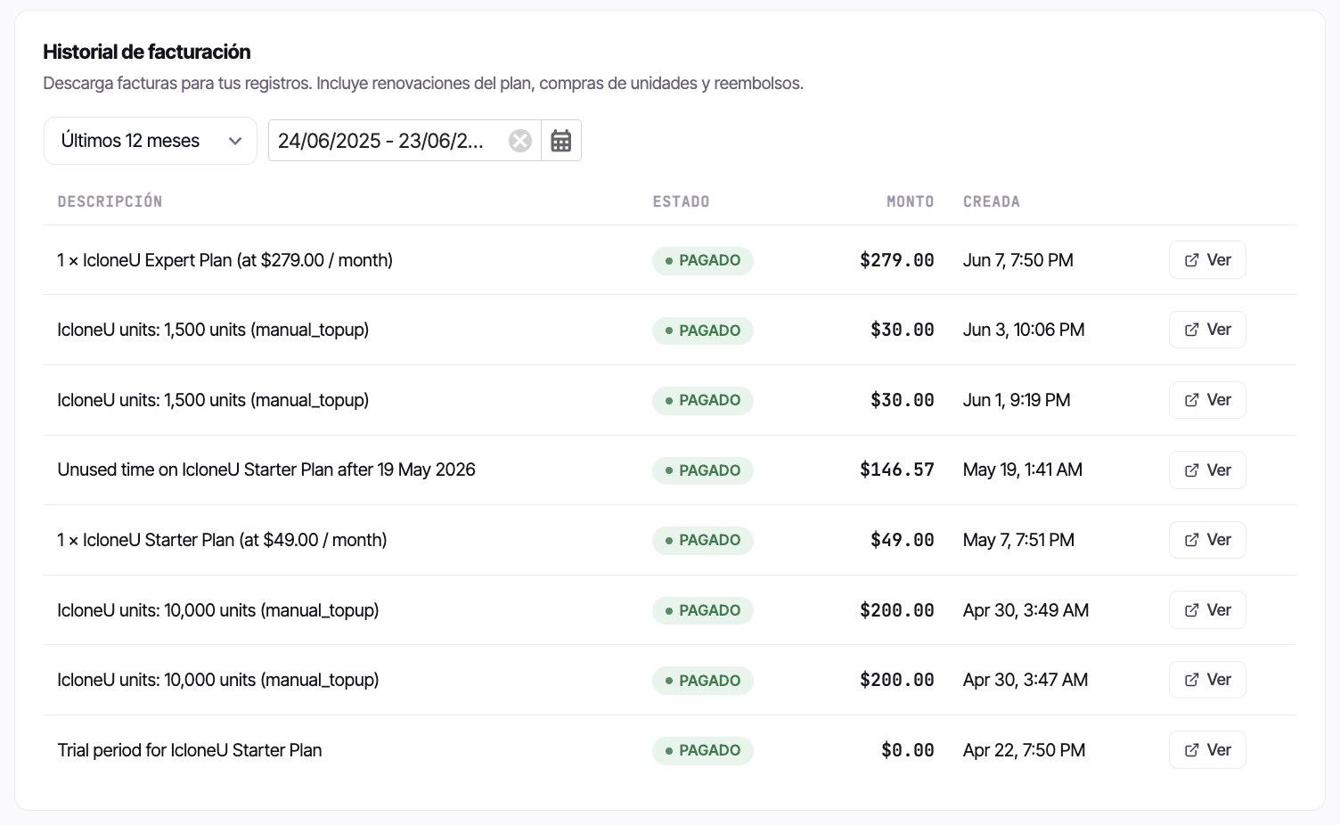Click the $146.57 amount cell
The width and height of the screenshot is (1340, 825).
(x=897, y=470)
